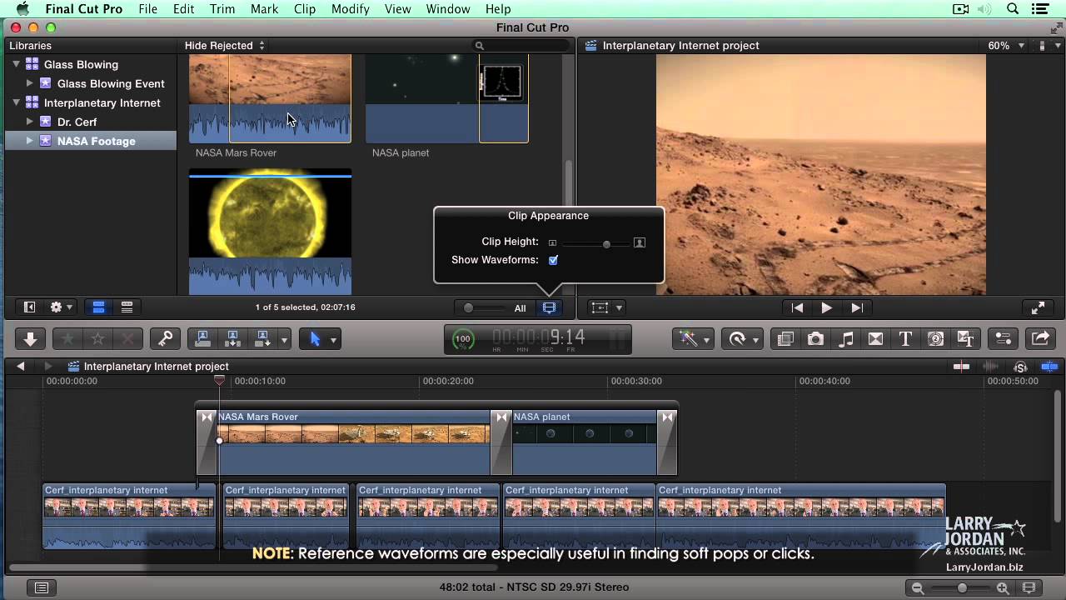Enter full screen viewer playback

click(x=1039, y=307)
